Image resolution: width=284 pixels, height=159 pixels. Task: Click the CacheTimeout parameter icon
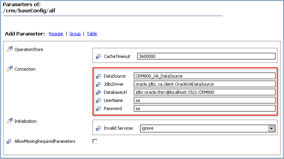(98, 57)
